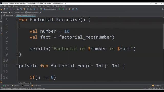This screenshot has height=92, width=164.
Task: Click the println call on line 8
Action: point(39,49)
